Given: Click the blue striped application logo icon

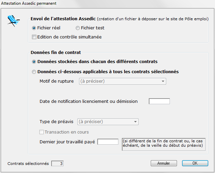Looking at the screenshot, I should [13, 21].
